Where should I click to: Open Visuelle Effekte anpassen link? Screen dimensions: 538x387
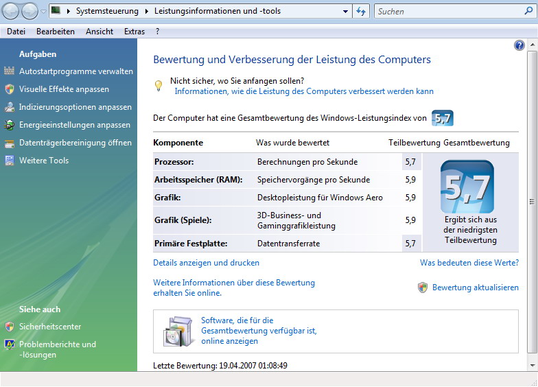(x=65, y=89)
